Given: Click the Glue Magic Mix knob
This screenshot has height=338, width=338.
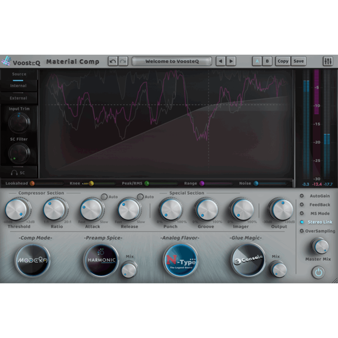Looking at the screenshot, I should [x=278, y=269].
